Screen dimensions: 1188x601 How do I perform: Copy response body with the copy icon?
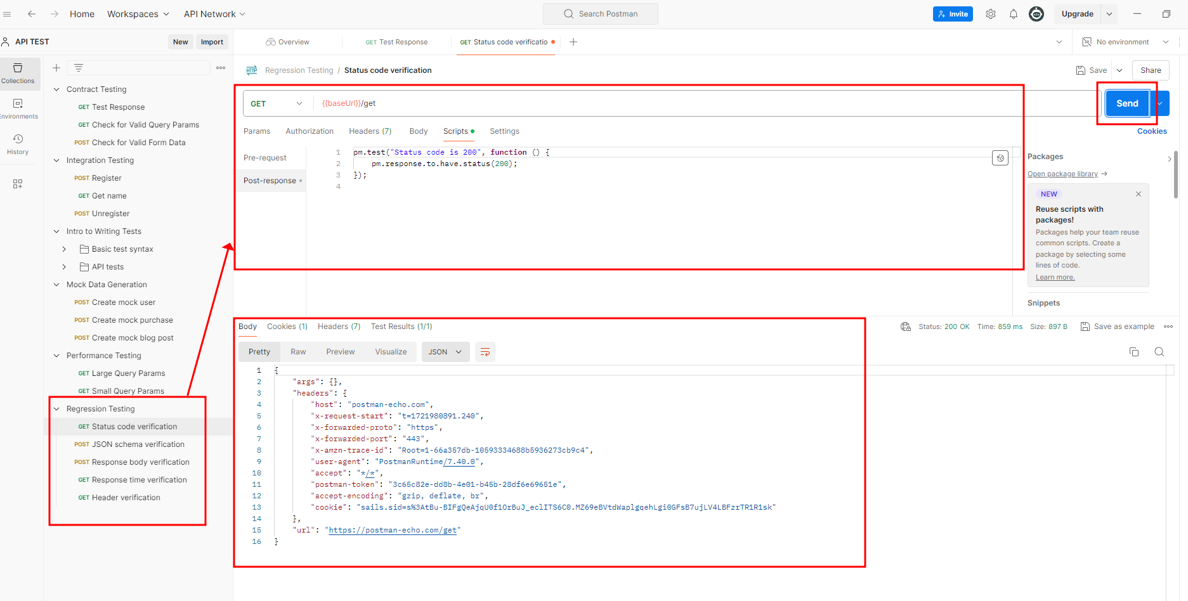(1134, 352)
